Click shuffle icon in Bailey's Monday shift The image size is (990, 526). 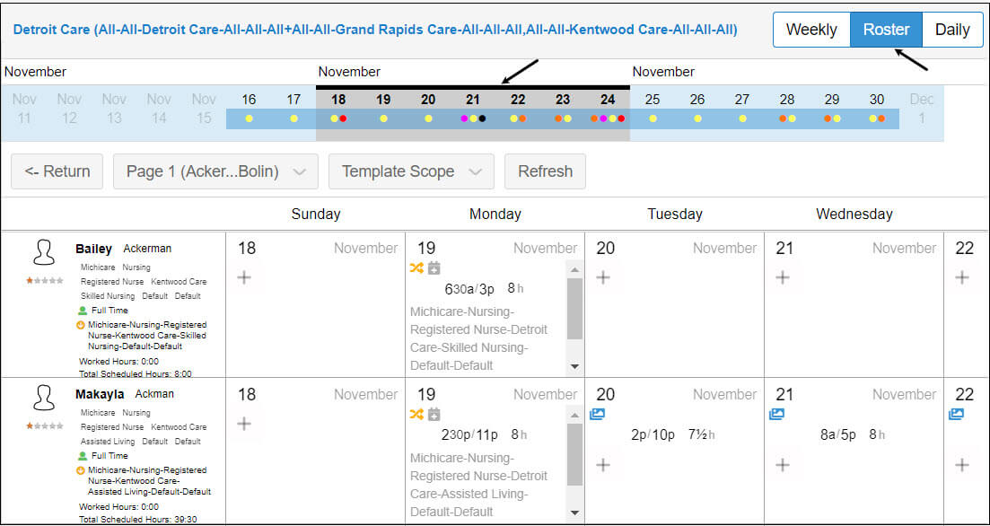(416, 268)
